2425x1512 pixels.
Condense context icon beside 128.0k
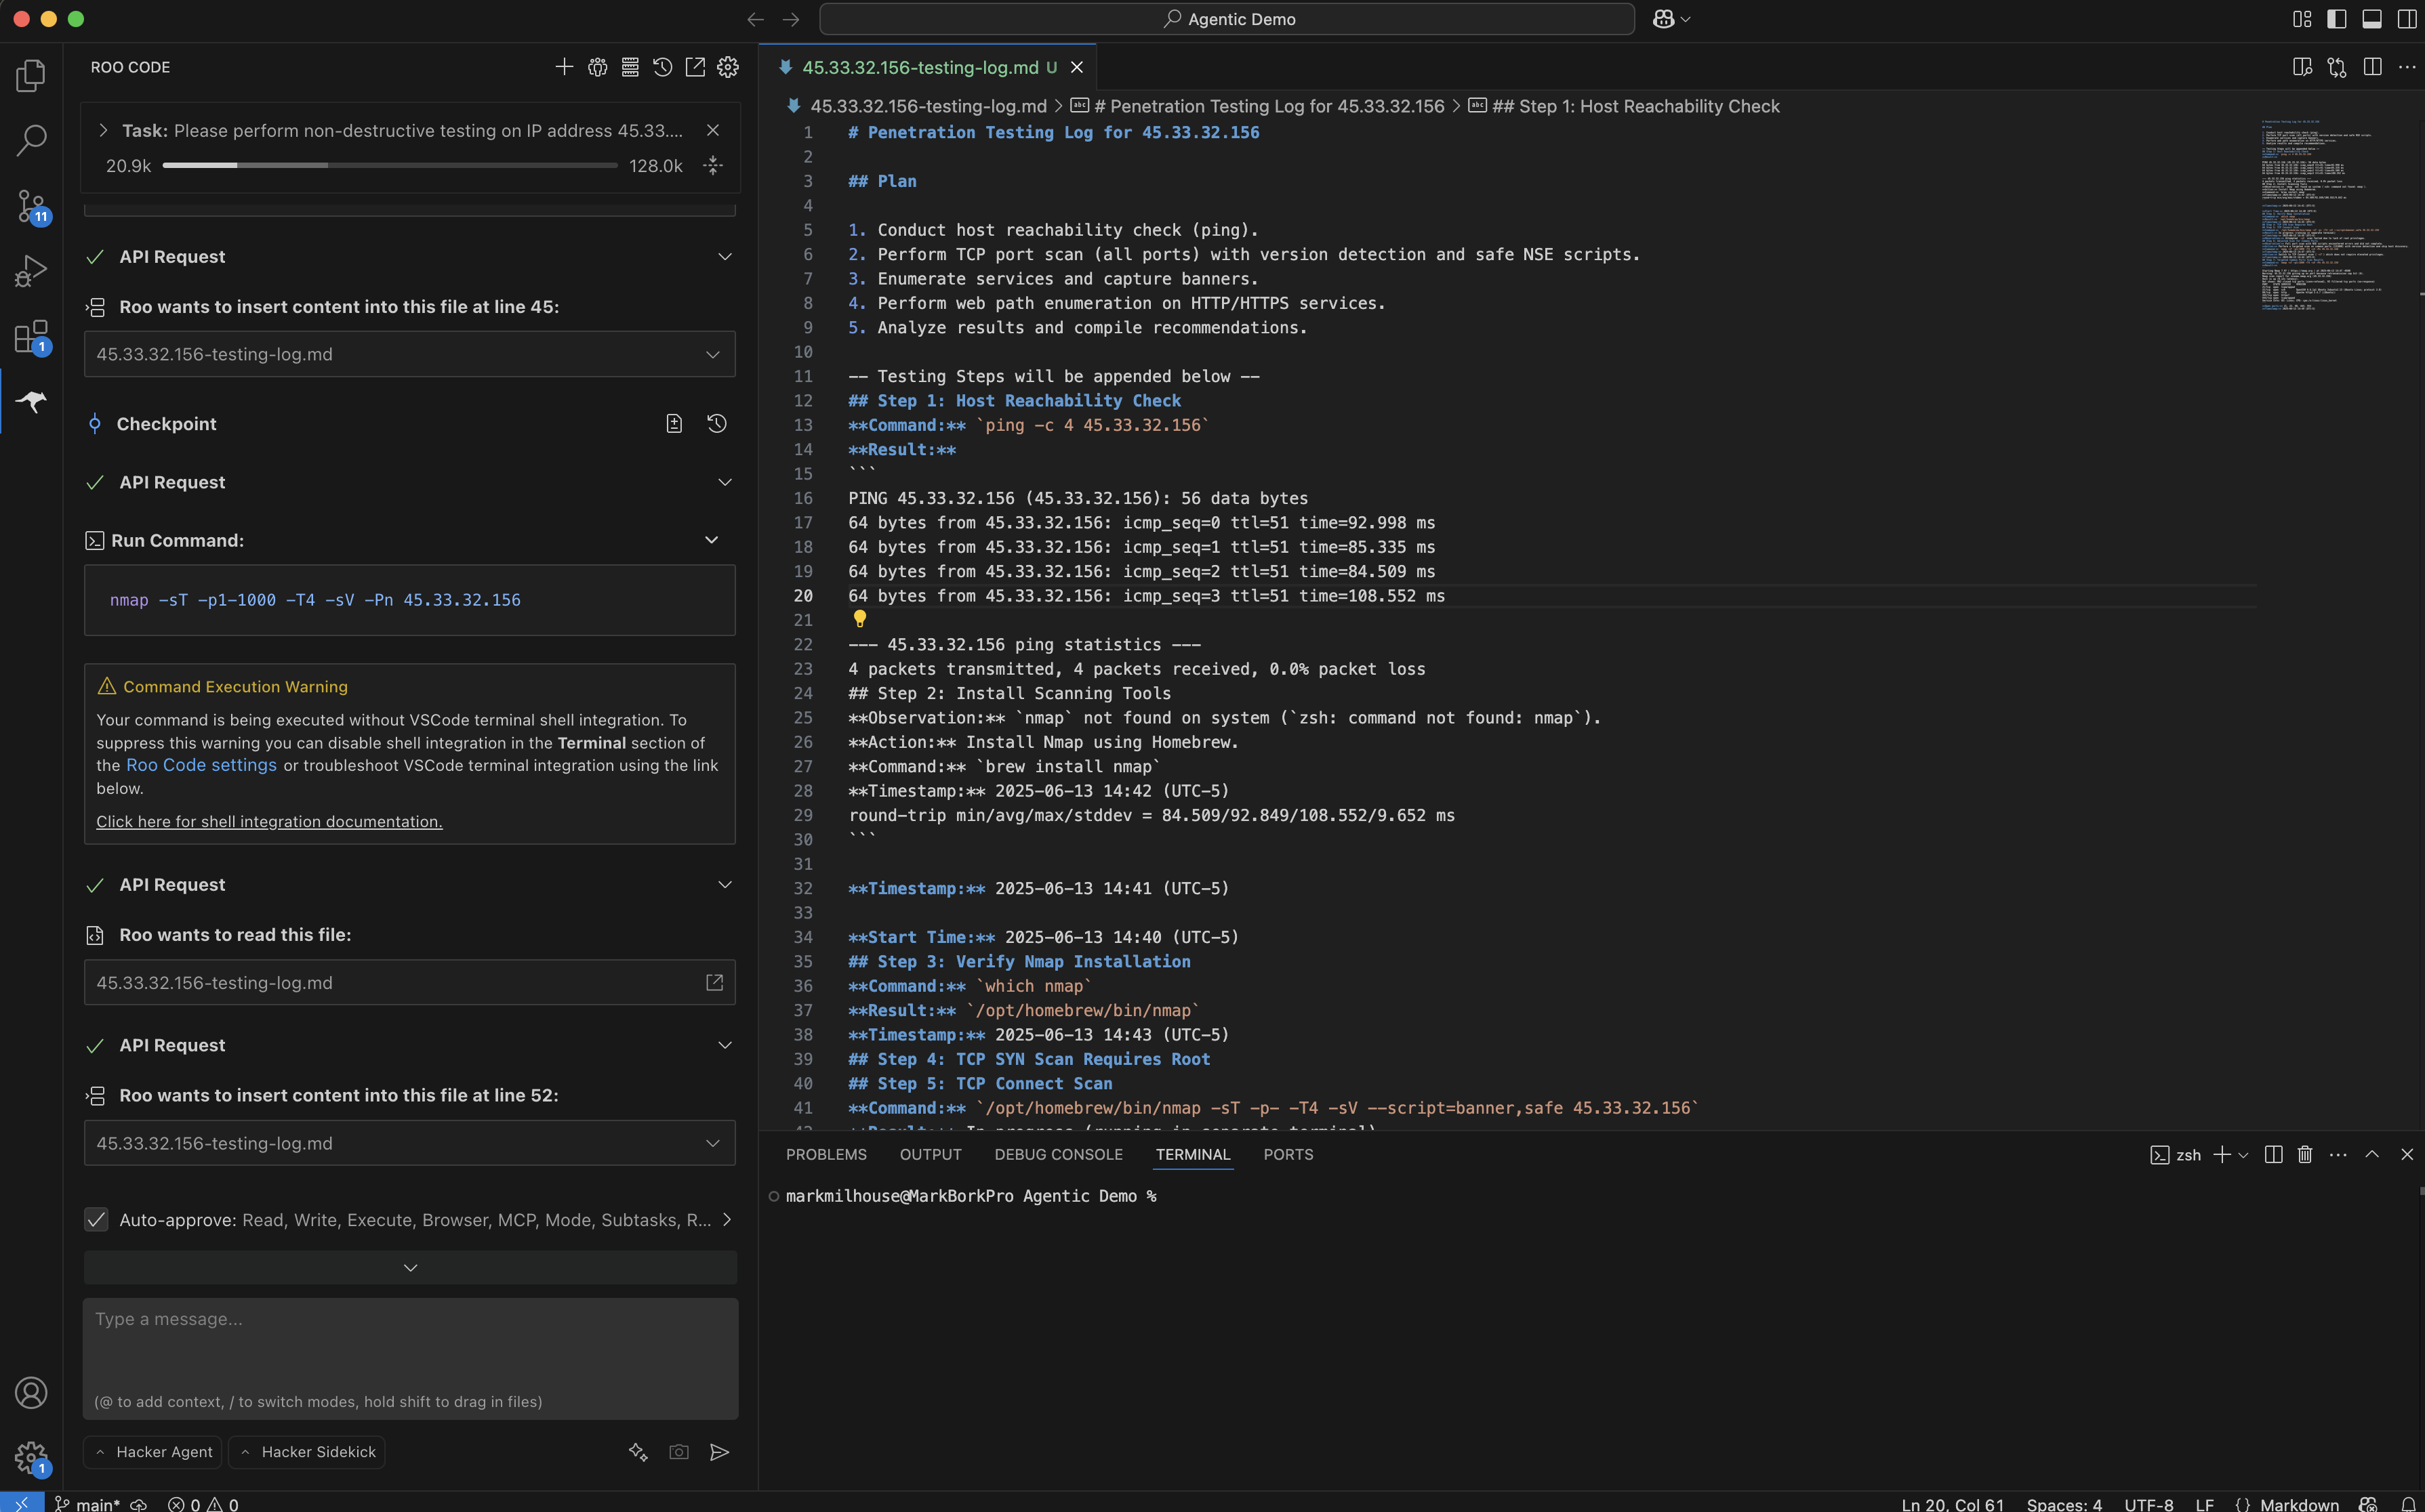click(713, 165)
